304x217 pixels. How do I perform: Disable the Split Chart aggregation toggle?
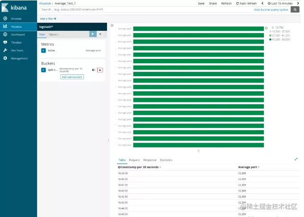point(94,70)
